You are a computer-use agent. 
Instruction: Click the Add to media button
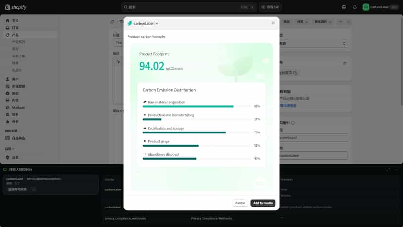click(x=263, y=203)
